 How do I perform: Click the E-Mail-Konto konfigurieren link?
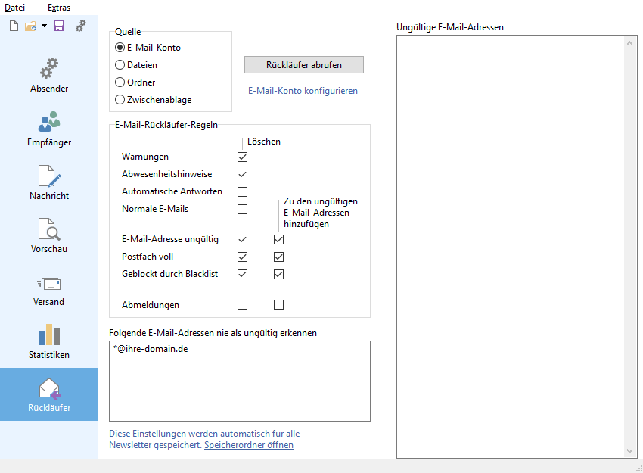[303, 91]
